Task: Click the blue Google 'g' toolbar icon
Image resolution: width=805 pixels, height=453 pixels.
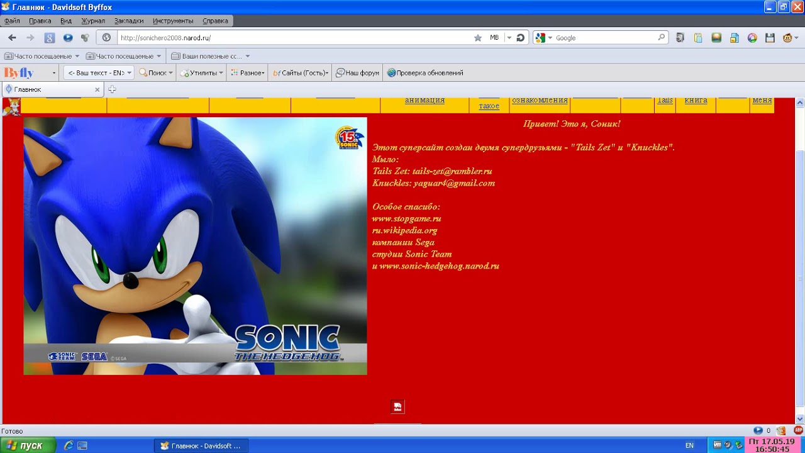Action: (x=50, y=38)
